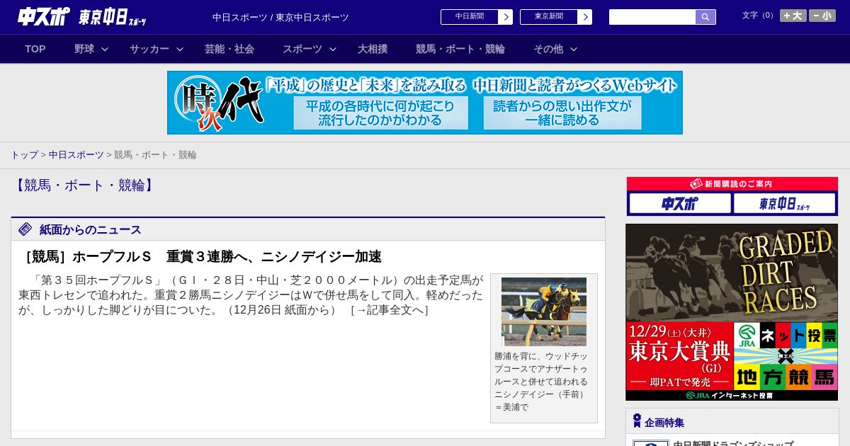
Task: Open スポーツ navigation menu
Action: 302,49
